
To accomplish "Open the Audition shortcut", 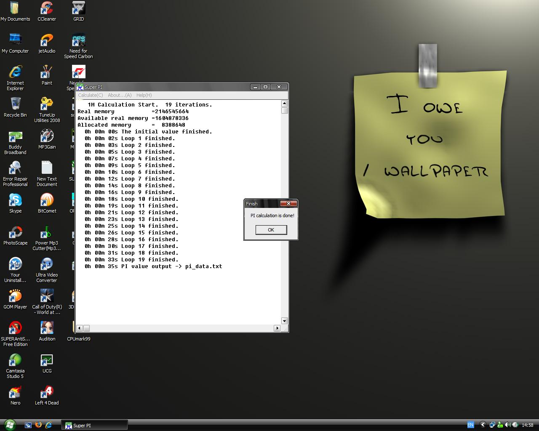I will click(x=47, y=331).
